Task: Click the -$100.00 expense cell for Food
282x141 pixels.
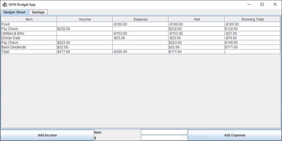Action: [x=140, y=24]
